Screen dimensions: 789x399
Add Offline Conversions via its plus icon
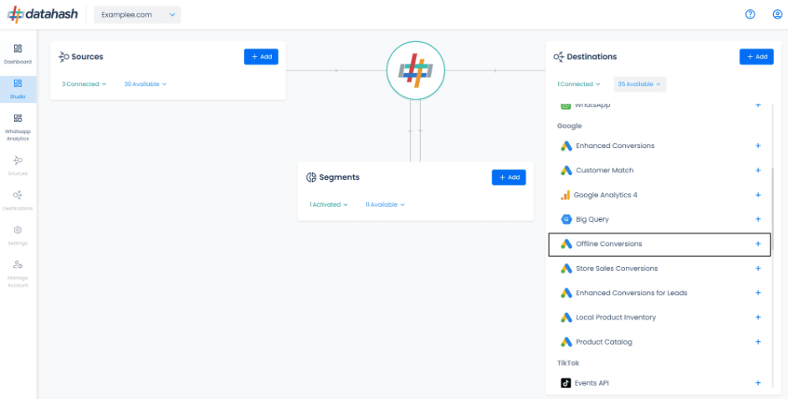(x=758, y=243)
